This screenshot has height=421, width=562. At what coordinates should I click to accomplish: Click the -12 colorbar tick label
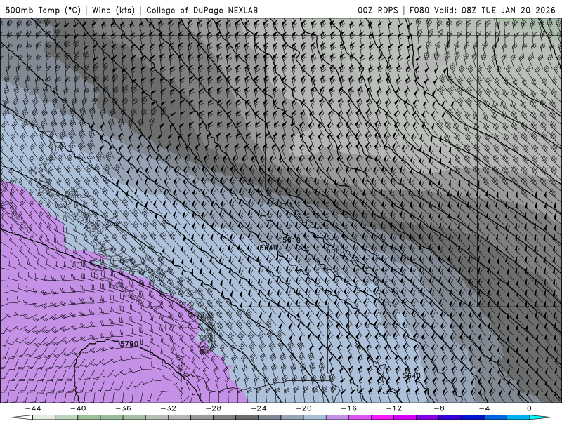click(x=394, y=408)
